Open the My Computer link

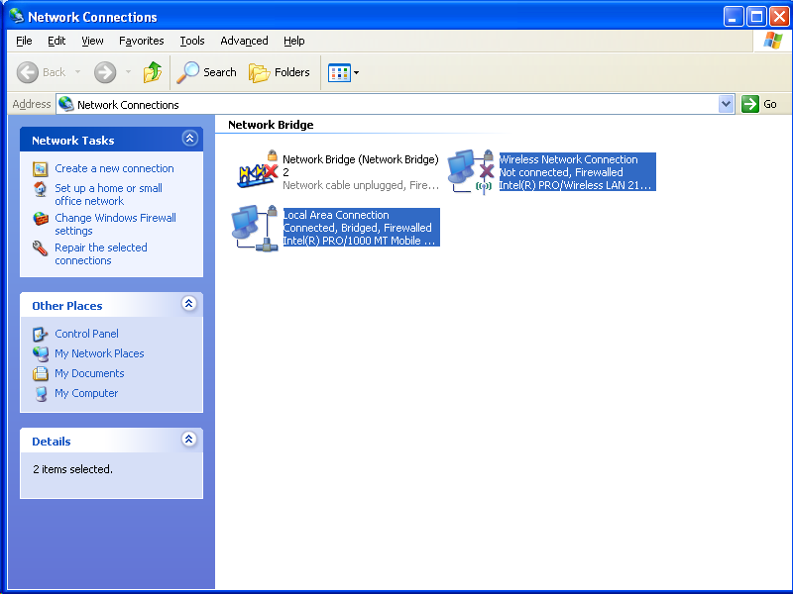click(x=86, y=393)
